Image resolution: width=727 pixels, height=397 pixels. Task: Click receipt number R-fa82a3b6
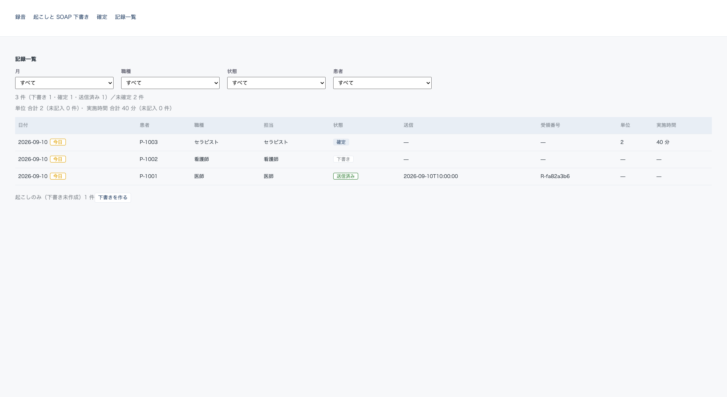(555, 176)
